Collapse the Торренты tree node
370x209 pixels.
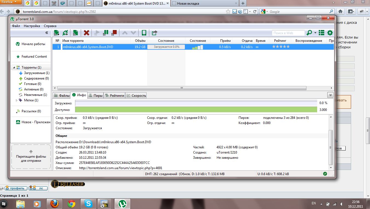click(14, 67)
